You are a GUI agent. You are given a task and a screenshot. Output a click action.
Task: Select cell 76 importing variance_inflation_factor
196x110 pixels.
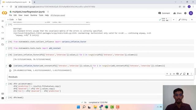point(101,42)
